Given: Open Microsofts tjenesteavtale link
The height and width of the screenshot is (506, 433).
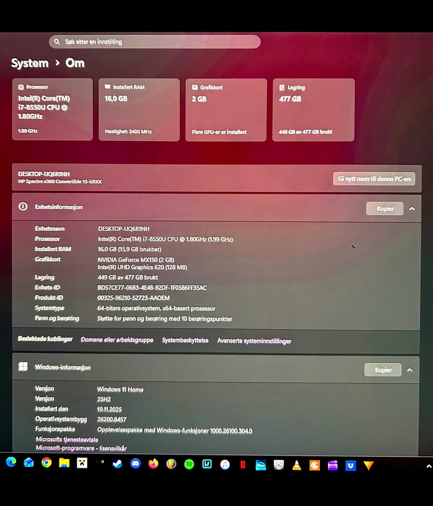Looking at the screenshot, I should pos(67,439).
